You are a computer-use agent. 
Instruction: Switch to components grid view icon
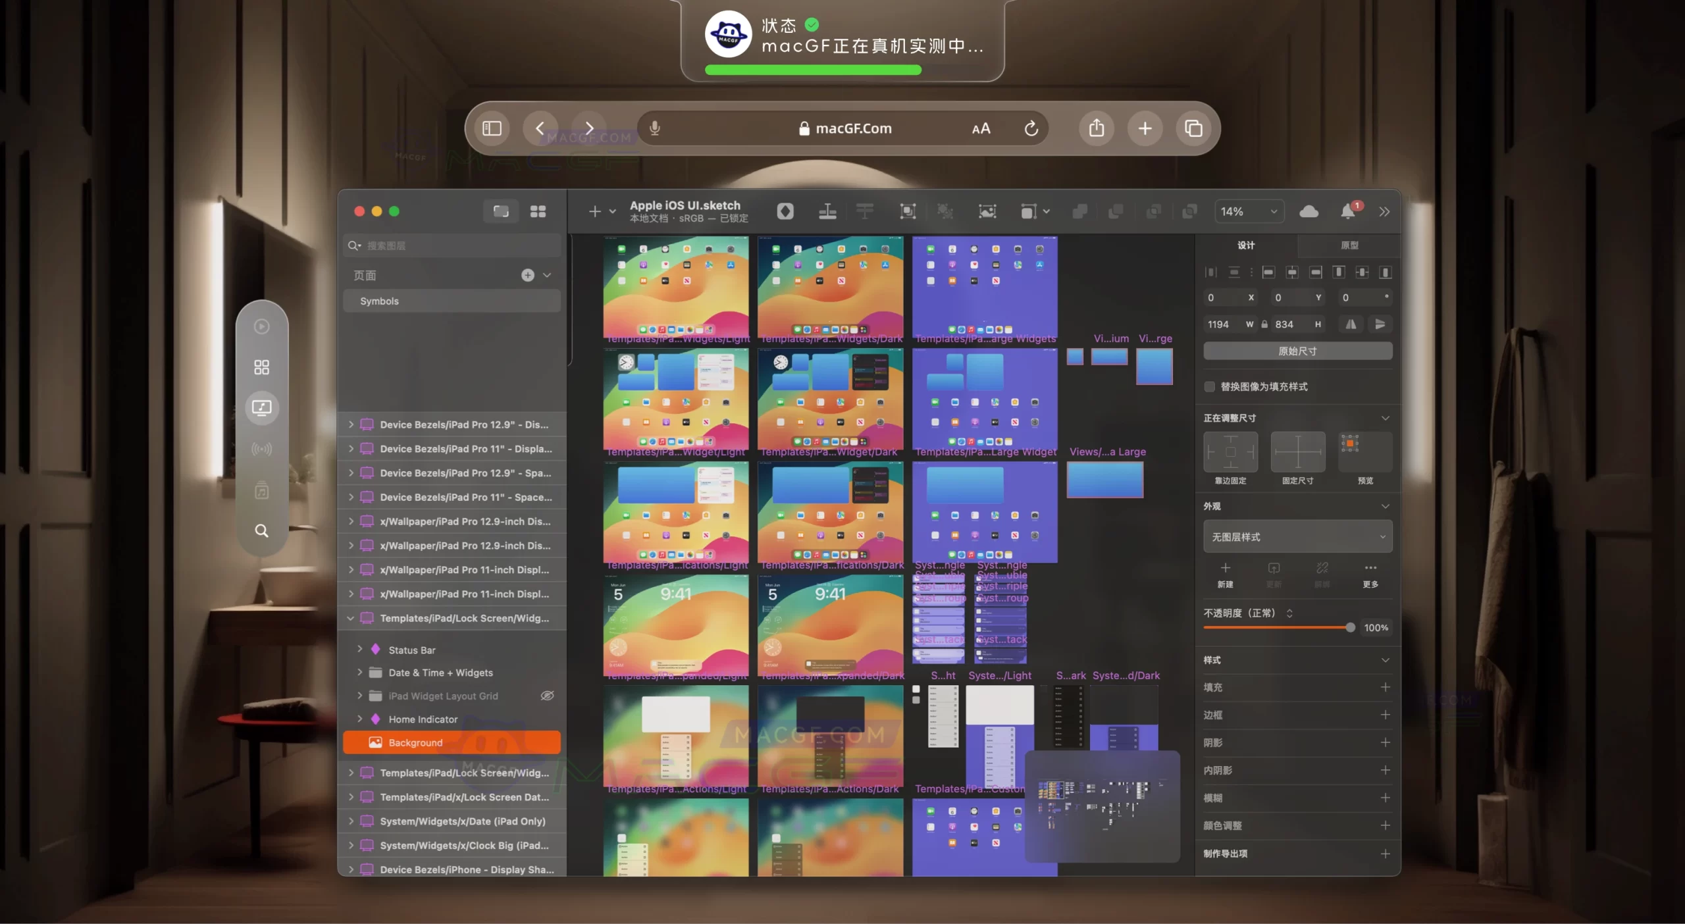pyautogui.click(x=538, y=211)
